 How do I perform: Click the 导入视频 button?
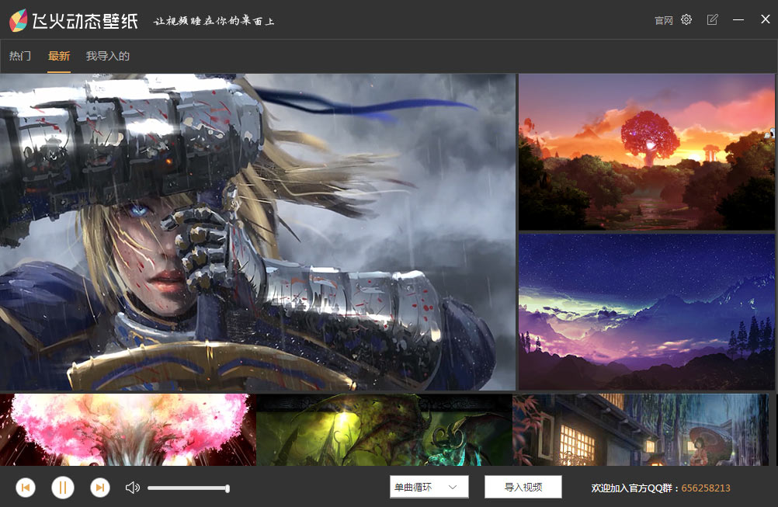pos(523,487)
